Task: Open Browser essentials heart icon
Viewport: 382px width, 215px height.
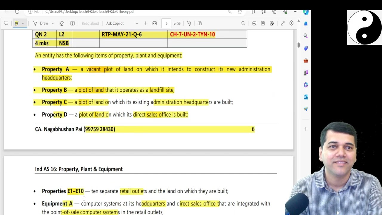Action: (x=285, y=12)
